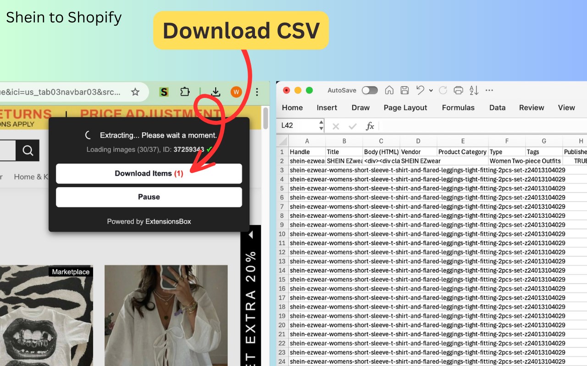Click formula bar cancel X icon

pyautogui.click(x=336, y=126)
